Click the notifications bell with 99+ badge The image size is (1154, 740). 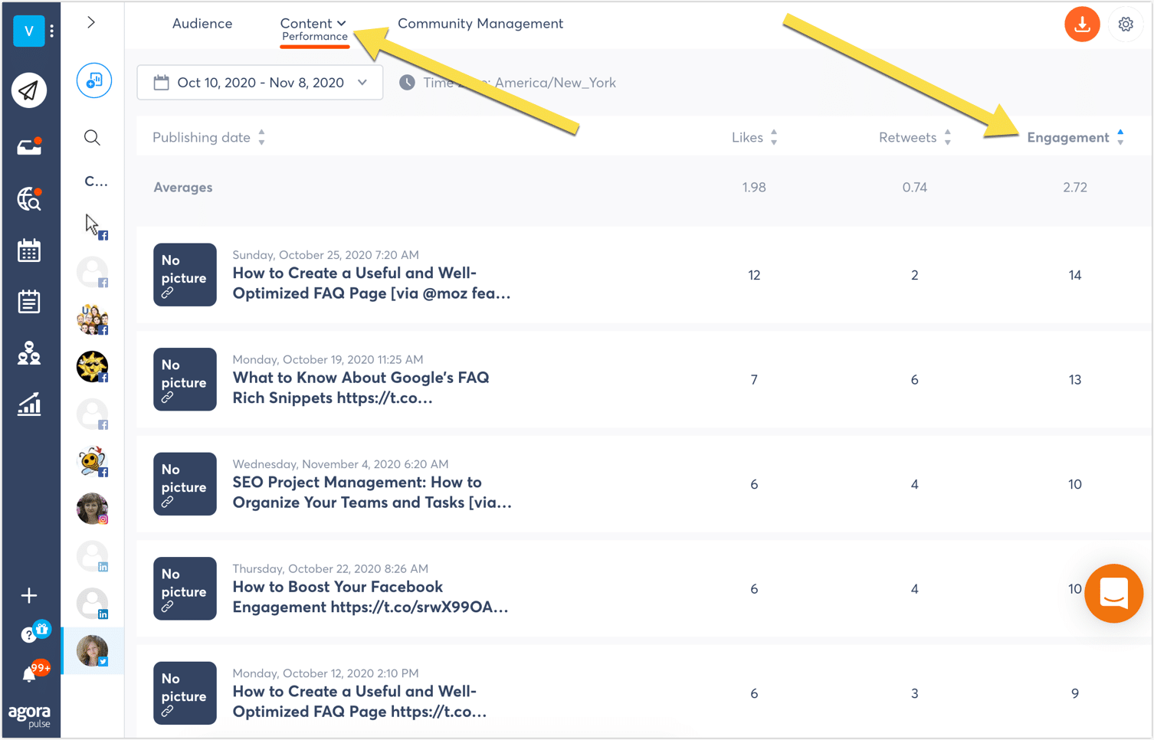tap(31, 673)
